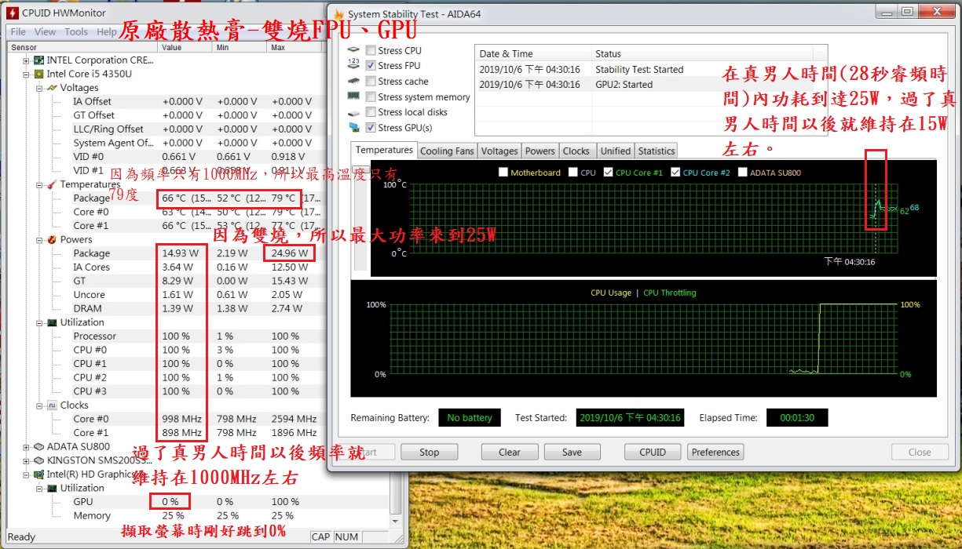
Task: Click the INTEL Corporation motherboard icon
Action: click(x=39, y=60)
